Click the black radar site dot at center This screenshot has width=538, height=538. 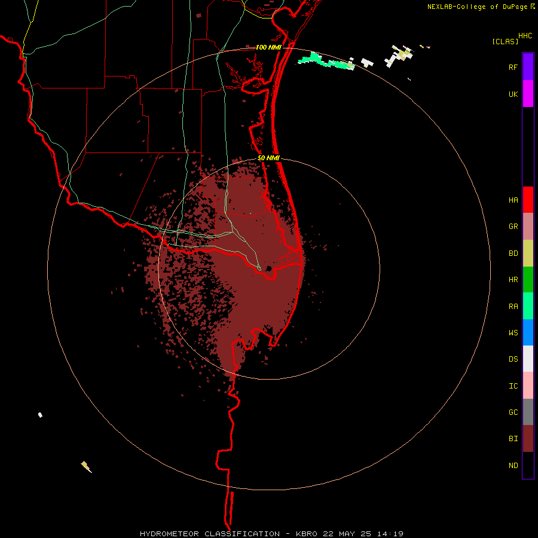pos(269,268)
